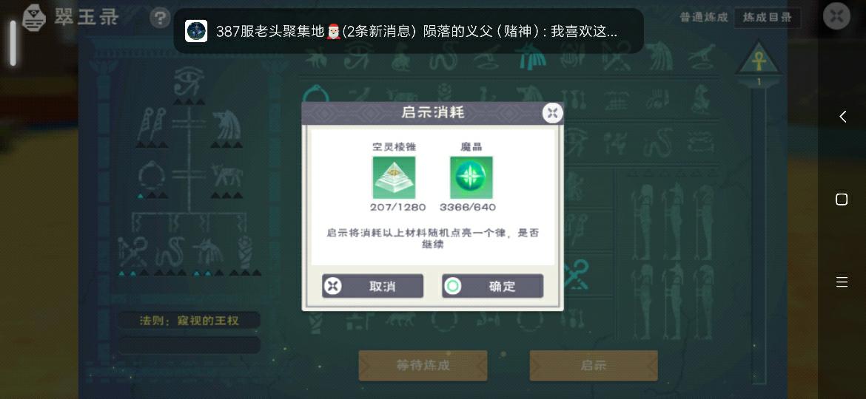
Task: Tap the 魔晶 green crystal item icon
Action: 471,177
